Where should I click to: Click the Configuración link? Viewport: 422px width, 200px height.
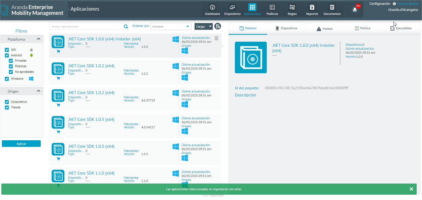pyautogui.click(x=380, y=4)
